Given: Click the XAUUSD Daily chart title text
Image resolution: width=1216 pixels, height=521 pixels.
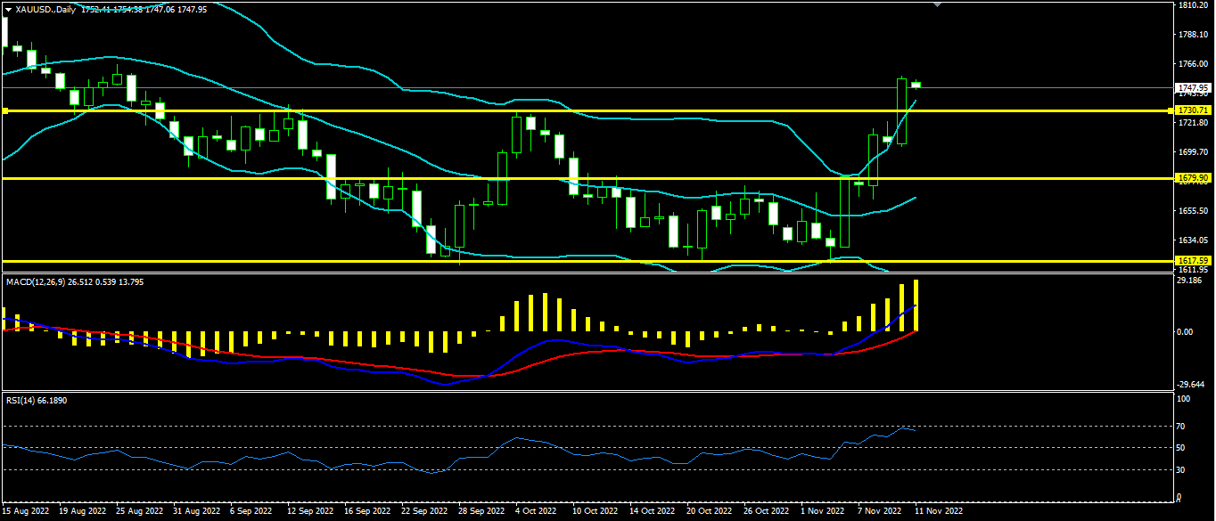Looking at the screenshot, I should click(45, 10).
